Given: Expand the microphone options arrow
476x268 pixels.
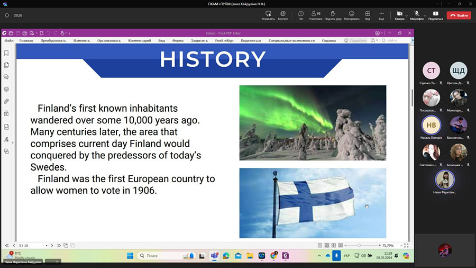Looking at the screenshot, I should pos(425,15).
